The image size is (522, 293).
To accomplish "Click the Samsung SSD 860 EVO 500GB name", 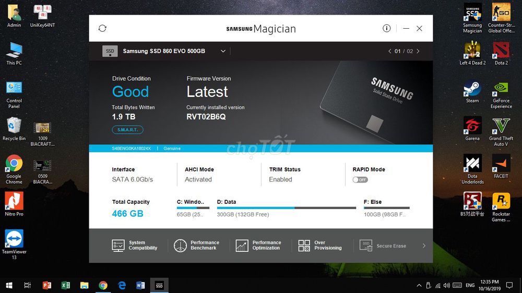I will click(164, 51).
